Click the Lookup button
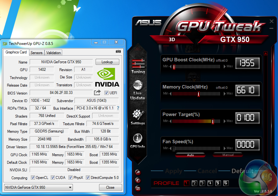Image resolution: width=278 pixels, height=196 pixels. 107,62
